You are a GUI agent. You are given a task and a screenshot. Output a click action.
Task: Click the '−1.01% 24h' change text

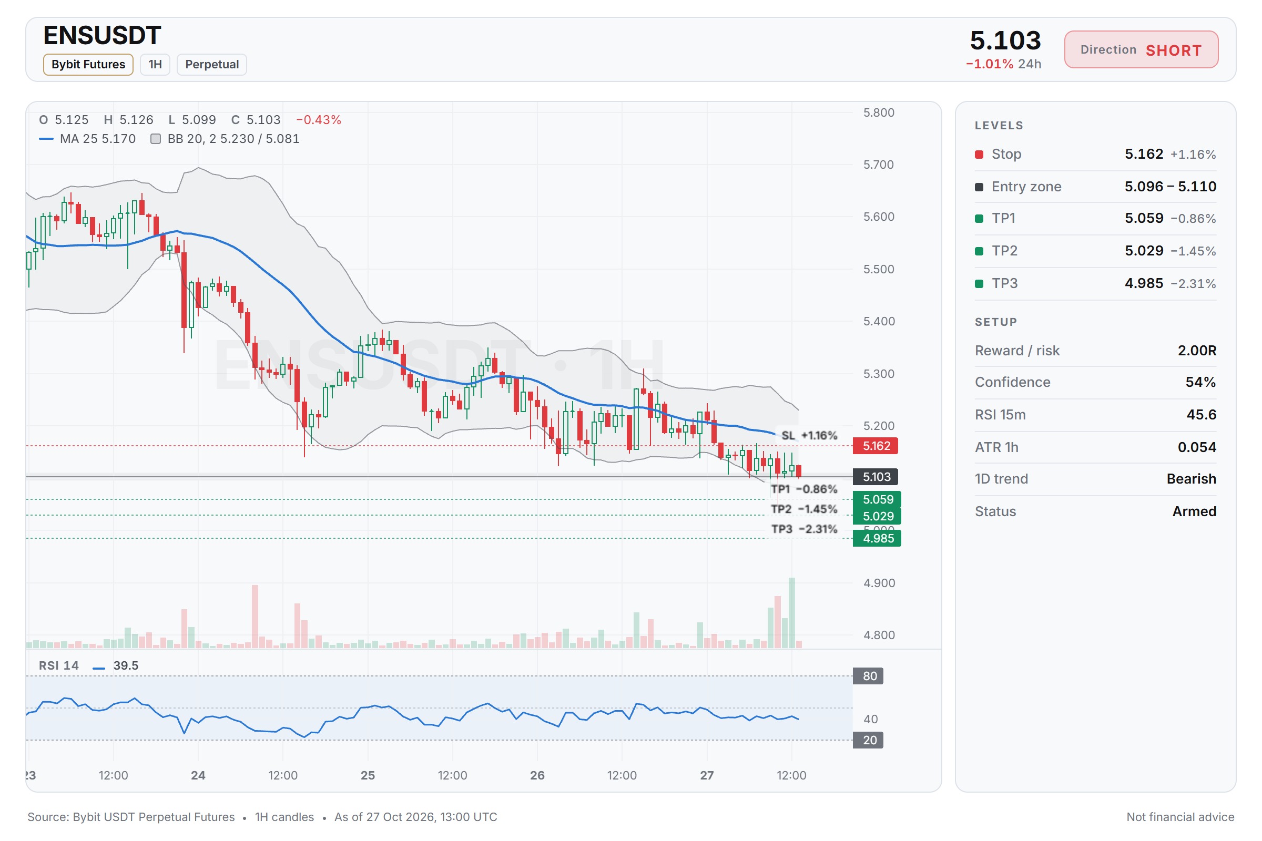point(1003,64)
